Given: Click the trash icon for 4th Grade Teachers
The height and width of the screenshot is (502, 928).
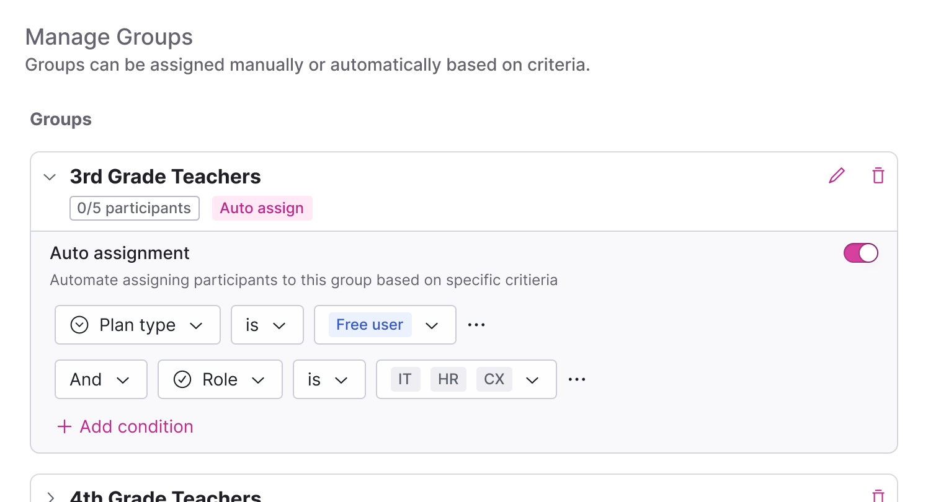Looking at the screenshot, I should (x=878, y=496).
